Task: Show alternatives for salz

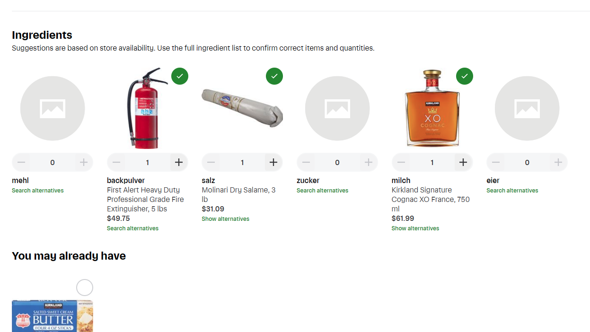Action: click(x=225, y=219)
